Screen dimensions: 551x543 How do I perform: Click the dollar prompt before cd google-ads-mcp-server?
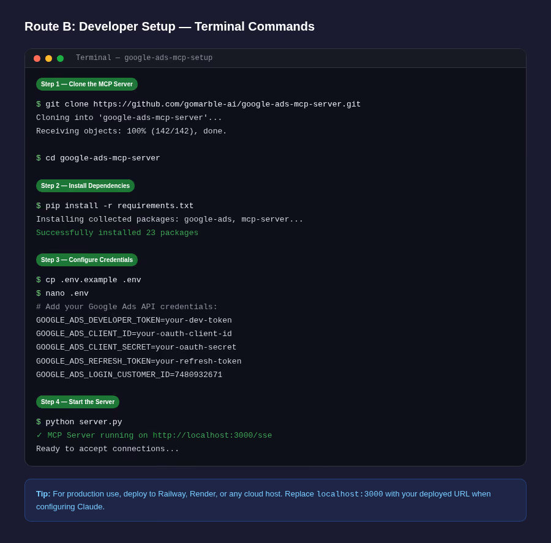(x=39, y=158)
